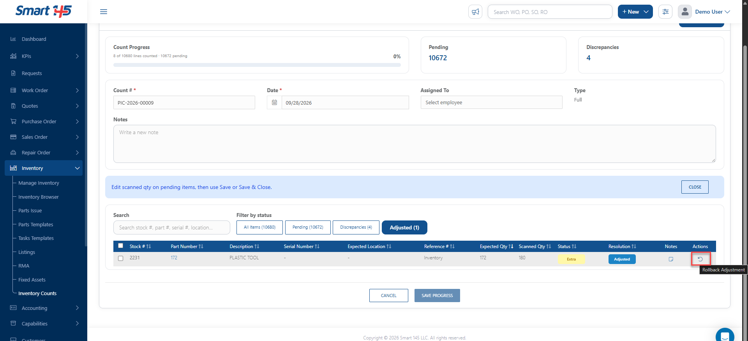Click the Rollback Adjustment icon
The width and height of the screenshot is (748, 341).
[x=700, y=259]
